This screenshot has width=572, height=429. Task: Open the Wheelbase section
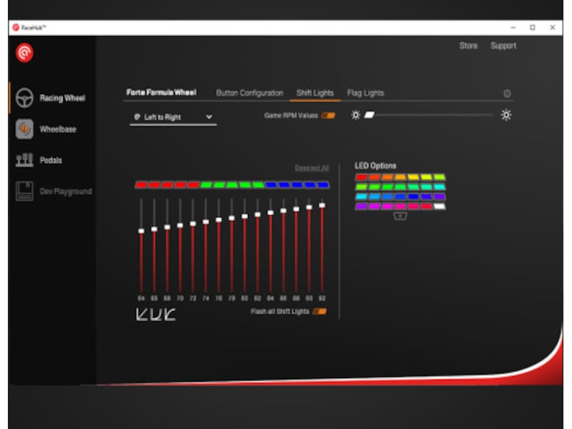click(x=46, y=129)
